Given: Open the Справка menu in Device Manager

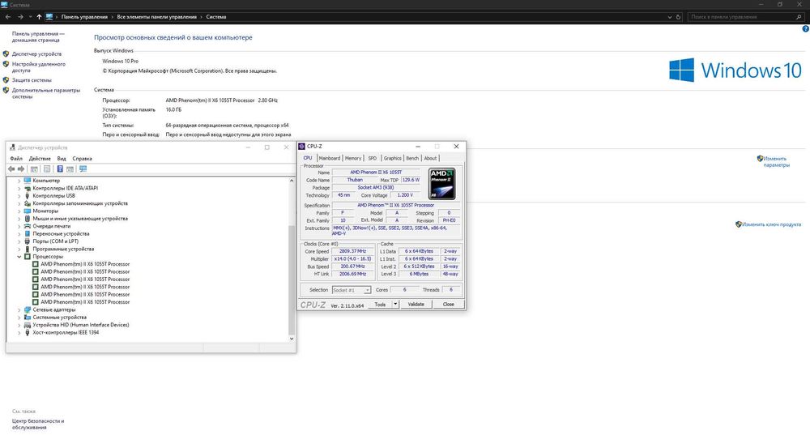Looking at the screenshot, I should coord(82,159).
